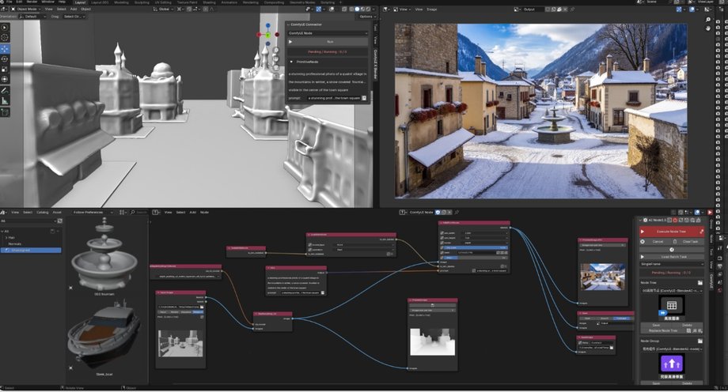Select the Scale tool in viewport toolbar
The image size is (728, 392).
coord(5,69)
